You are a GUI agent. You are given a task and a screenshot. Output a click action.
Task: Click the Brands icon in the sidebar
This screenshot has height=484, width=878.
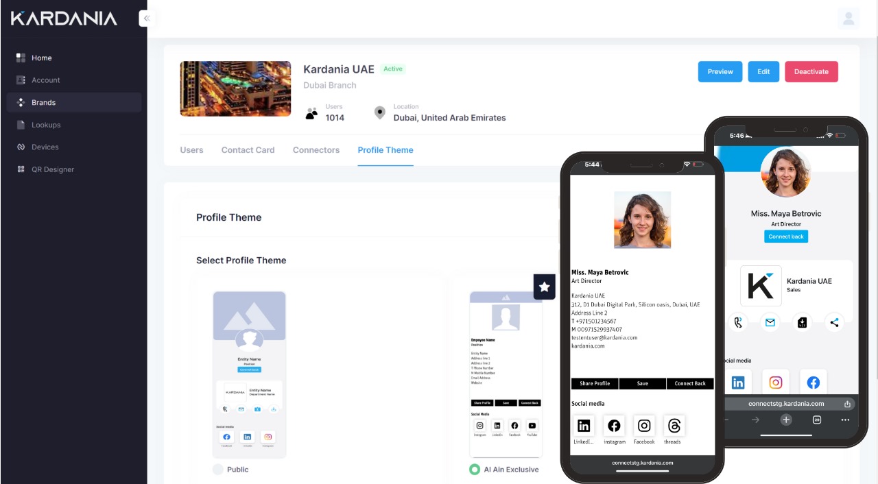point(21,102)
